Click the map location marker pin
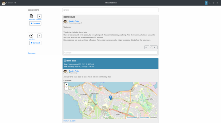Image resolution: width=221 pixels, height=123 pixels. click(x=110, y=98)
